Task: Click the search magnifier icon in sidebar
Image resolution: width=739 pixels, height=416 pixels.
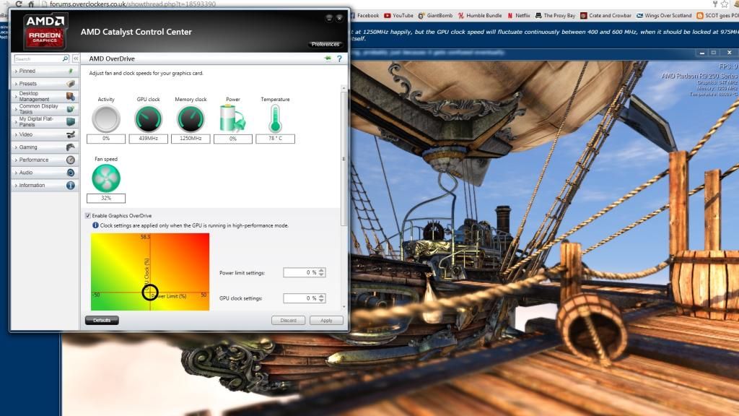Action: [65, 58]
